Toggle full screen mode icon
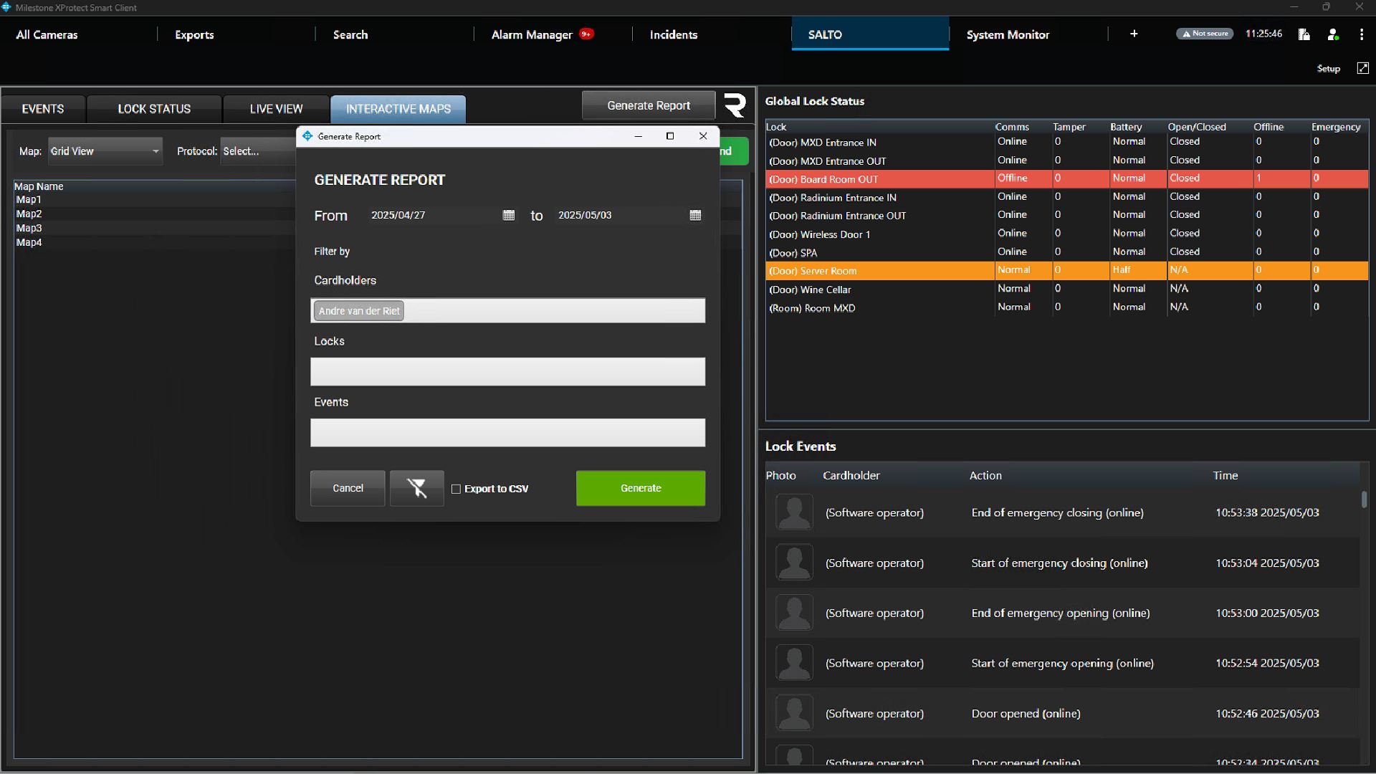 pyautogui.click(x=1362, y=68)
